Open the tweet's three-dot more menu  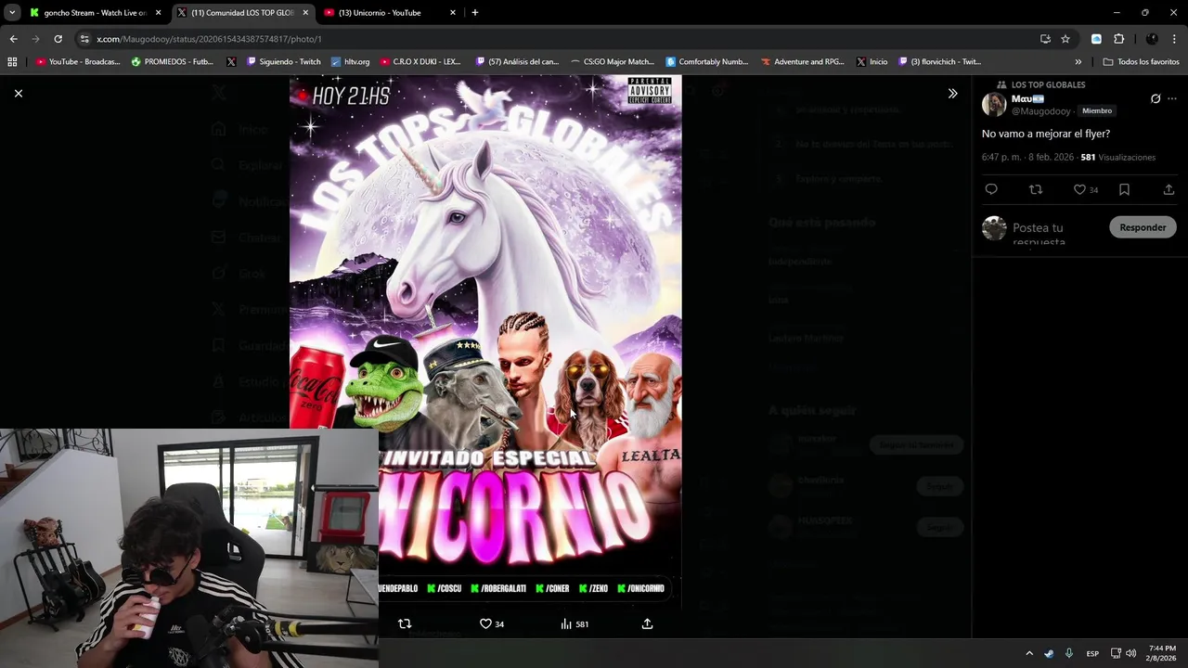[1172, 98]
